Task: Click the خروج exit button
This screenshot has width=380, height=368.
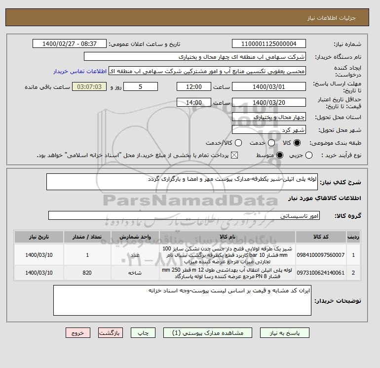Action: 78,332
